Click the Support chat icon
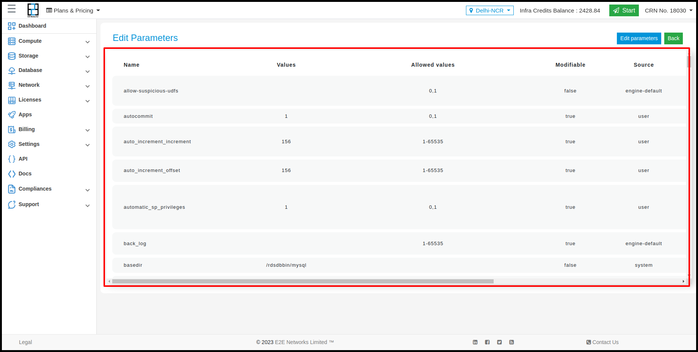Viewport: 698px width, 352px height. (x=12, y=205)
